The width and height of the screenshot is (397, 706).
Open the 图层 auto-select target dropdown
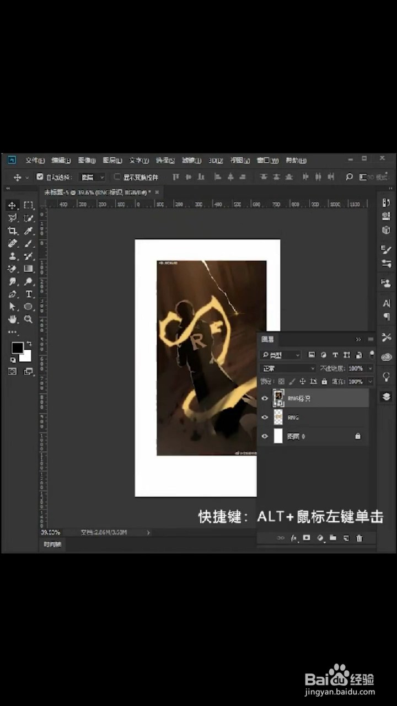point(92,177)
